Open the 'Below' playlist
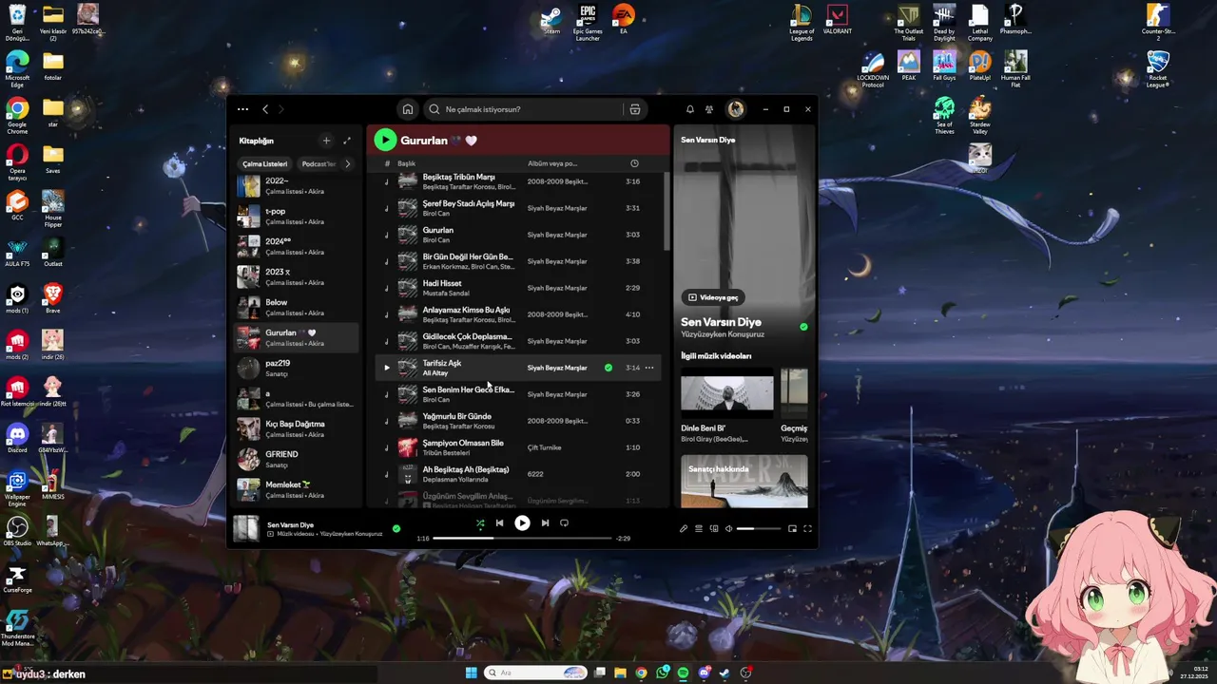 point(297,307)
